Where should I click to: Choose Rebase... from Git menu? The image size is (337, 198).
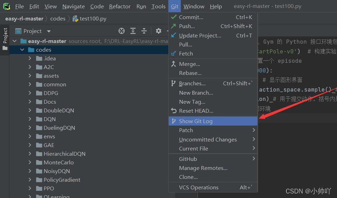(x=213, y=73)
